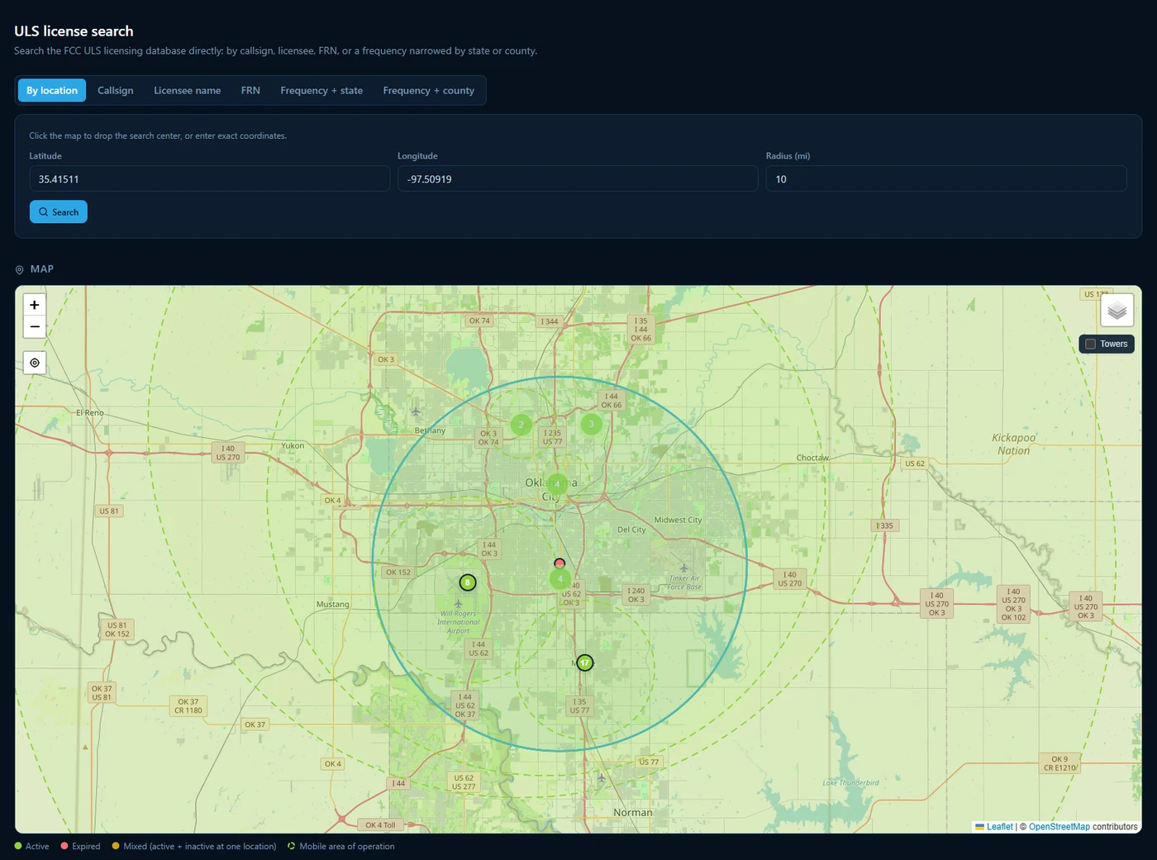Click the Bethany map label
The width and height of the screenshot is (1157, 860).
click(430, 430)
